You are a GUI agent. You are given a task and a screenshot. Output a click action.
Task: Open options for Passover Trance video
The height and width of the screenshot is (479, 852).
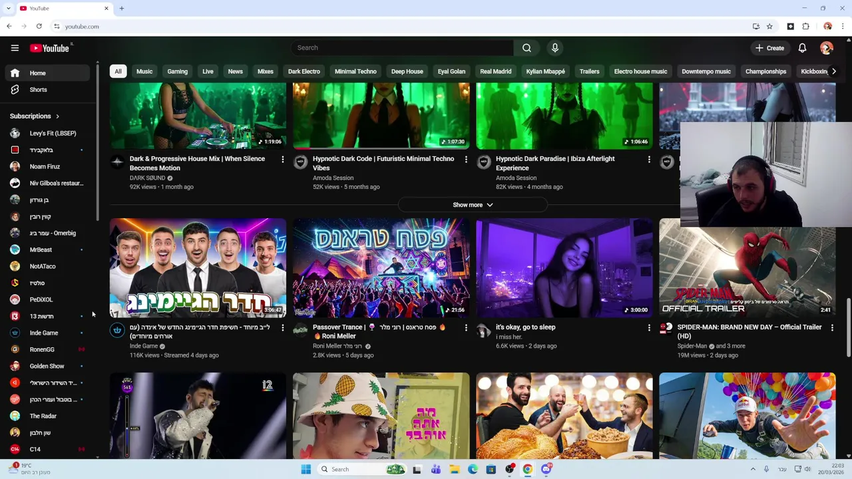click(x=466, y=328)
